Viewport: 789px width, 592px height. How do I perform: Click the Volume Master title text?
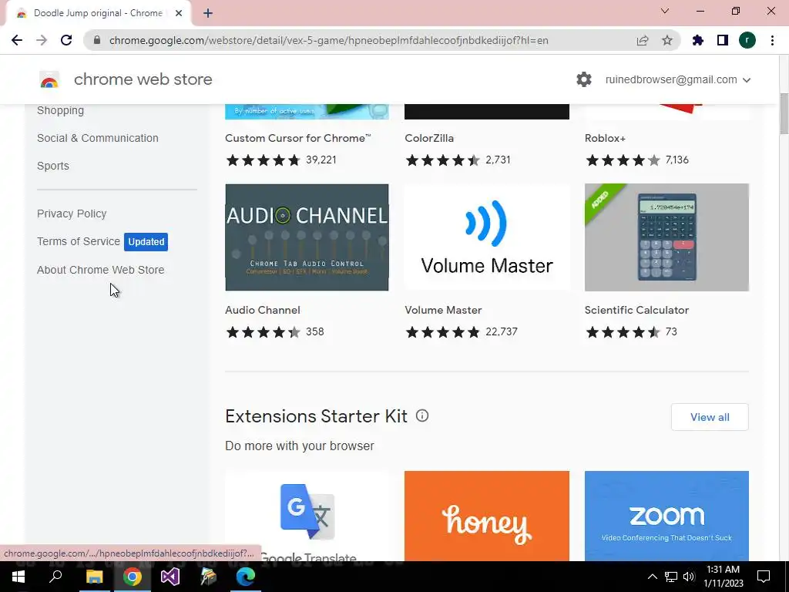(443, 310)
